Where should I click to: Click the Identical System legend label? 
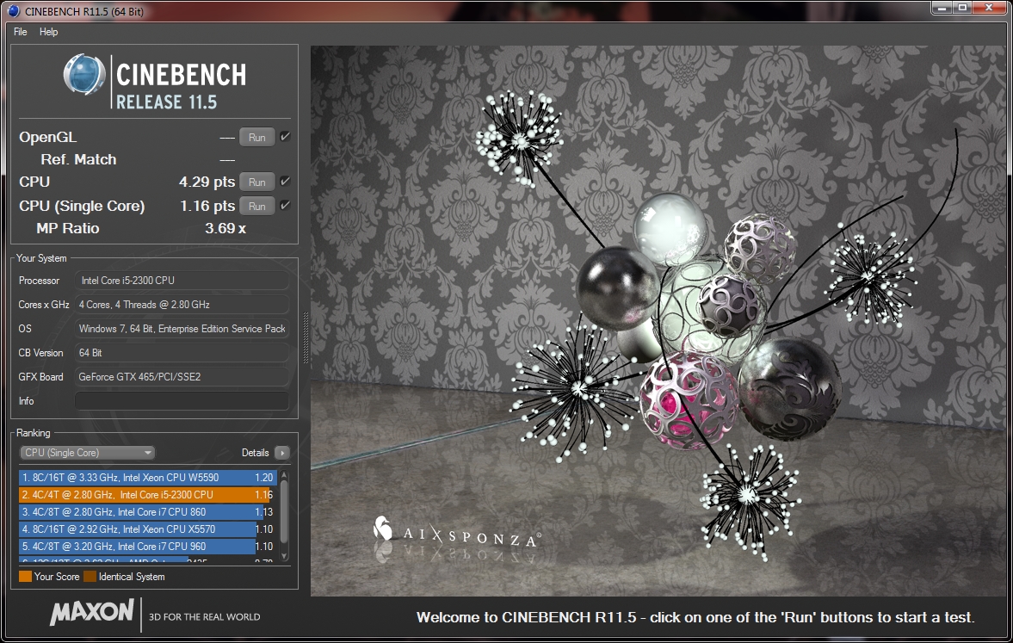(x=132, y=577)
